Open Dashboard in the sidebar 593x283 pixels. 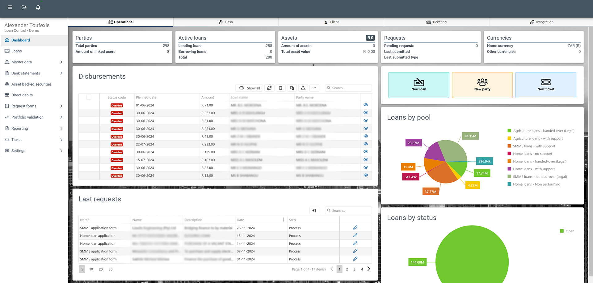pos(34,40)
